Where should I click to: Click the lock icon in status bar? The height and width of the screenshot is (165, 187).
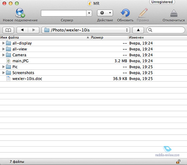click(x=178, y=162)
